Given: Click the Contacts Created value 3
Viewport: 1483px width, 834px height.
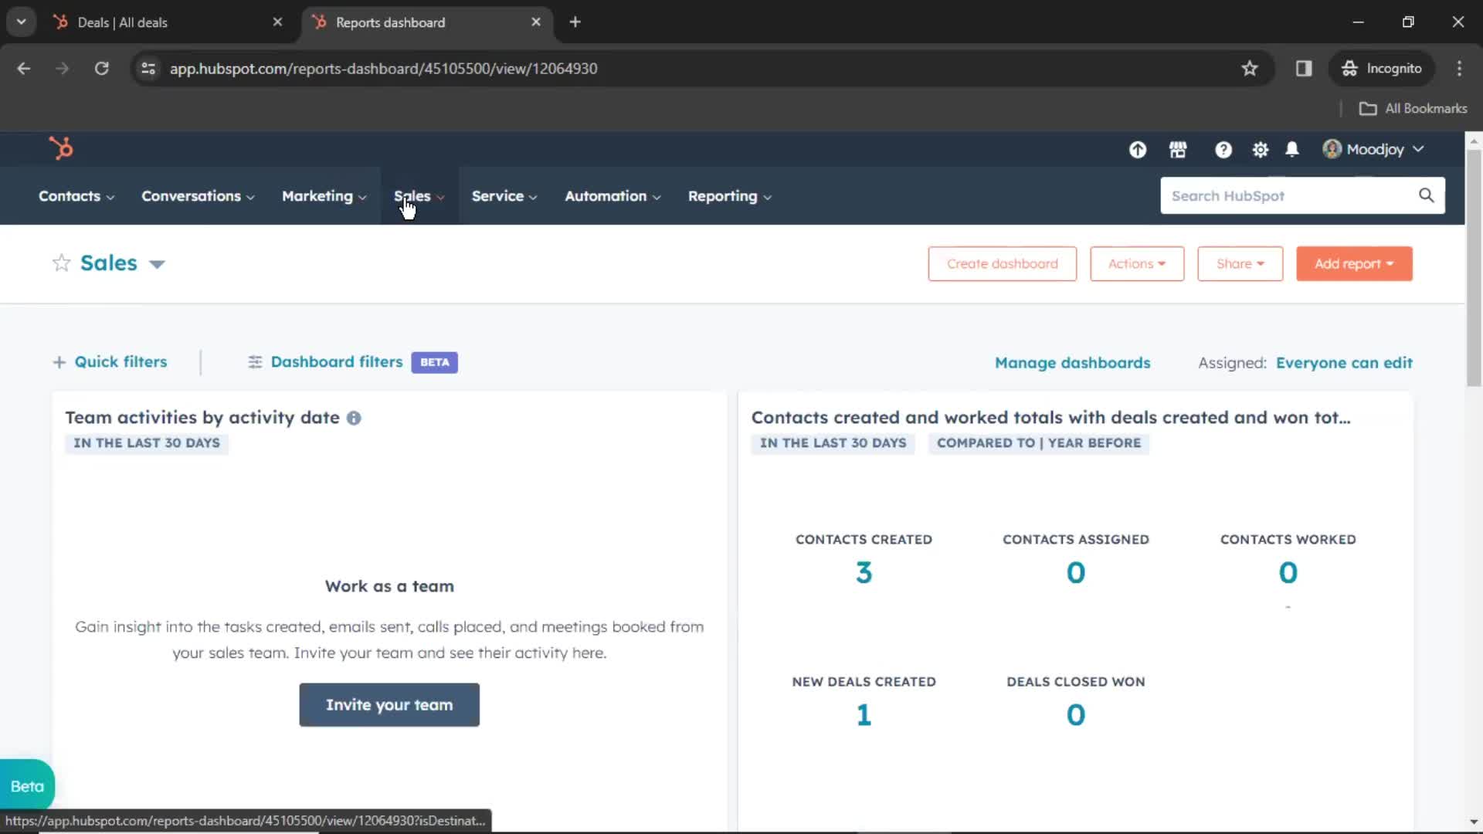Looking at the screenshot, I should point(864,572).
